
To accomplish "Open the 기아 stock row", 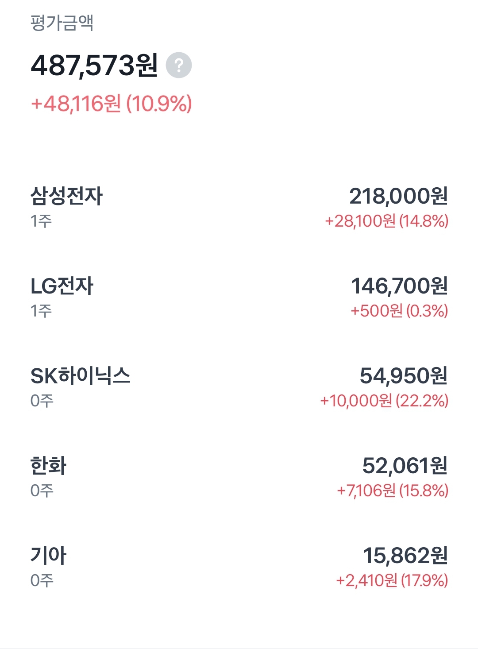I will (x=48, y=556).
